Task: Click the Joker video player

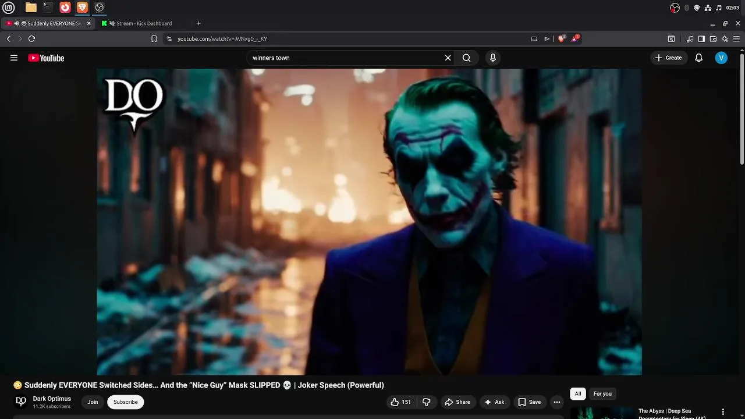Action: pyautogui.click(x=369, y=222)
